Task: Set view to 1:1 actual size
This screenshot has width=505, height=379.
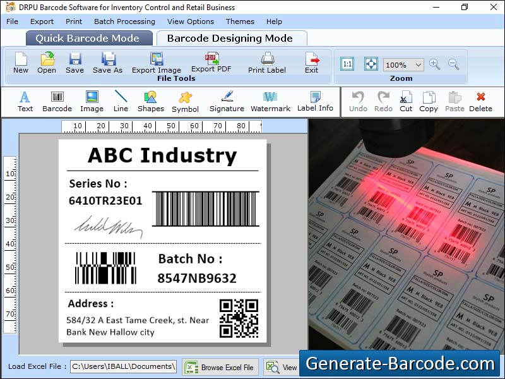Action: point(347,64)
